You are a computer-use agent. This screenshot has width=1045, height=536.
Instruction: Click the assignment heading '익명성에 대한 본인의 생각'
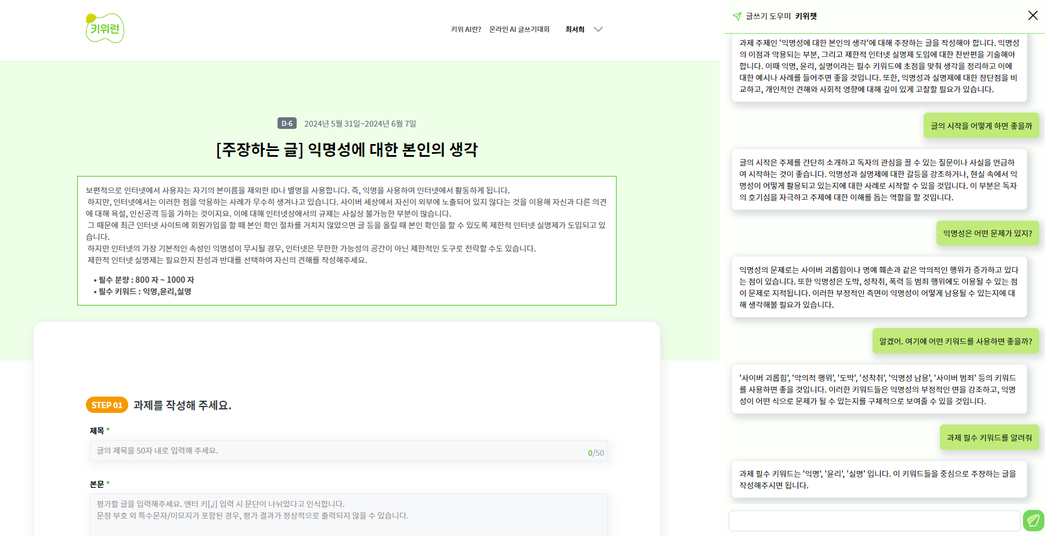click(x=347, y=150)
